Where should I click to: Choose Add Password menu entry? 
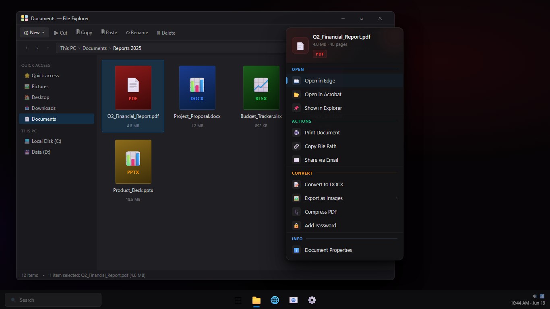[345, 225]
